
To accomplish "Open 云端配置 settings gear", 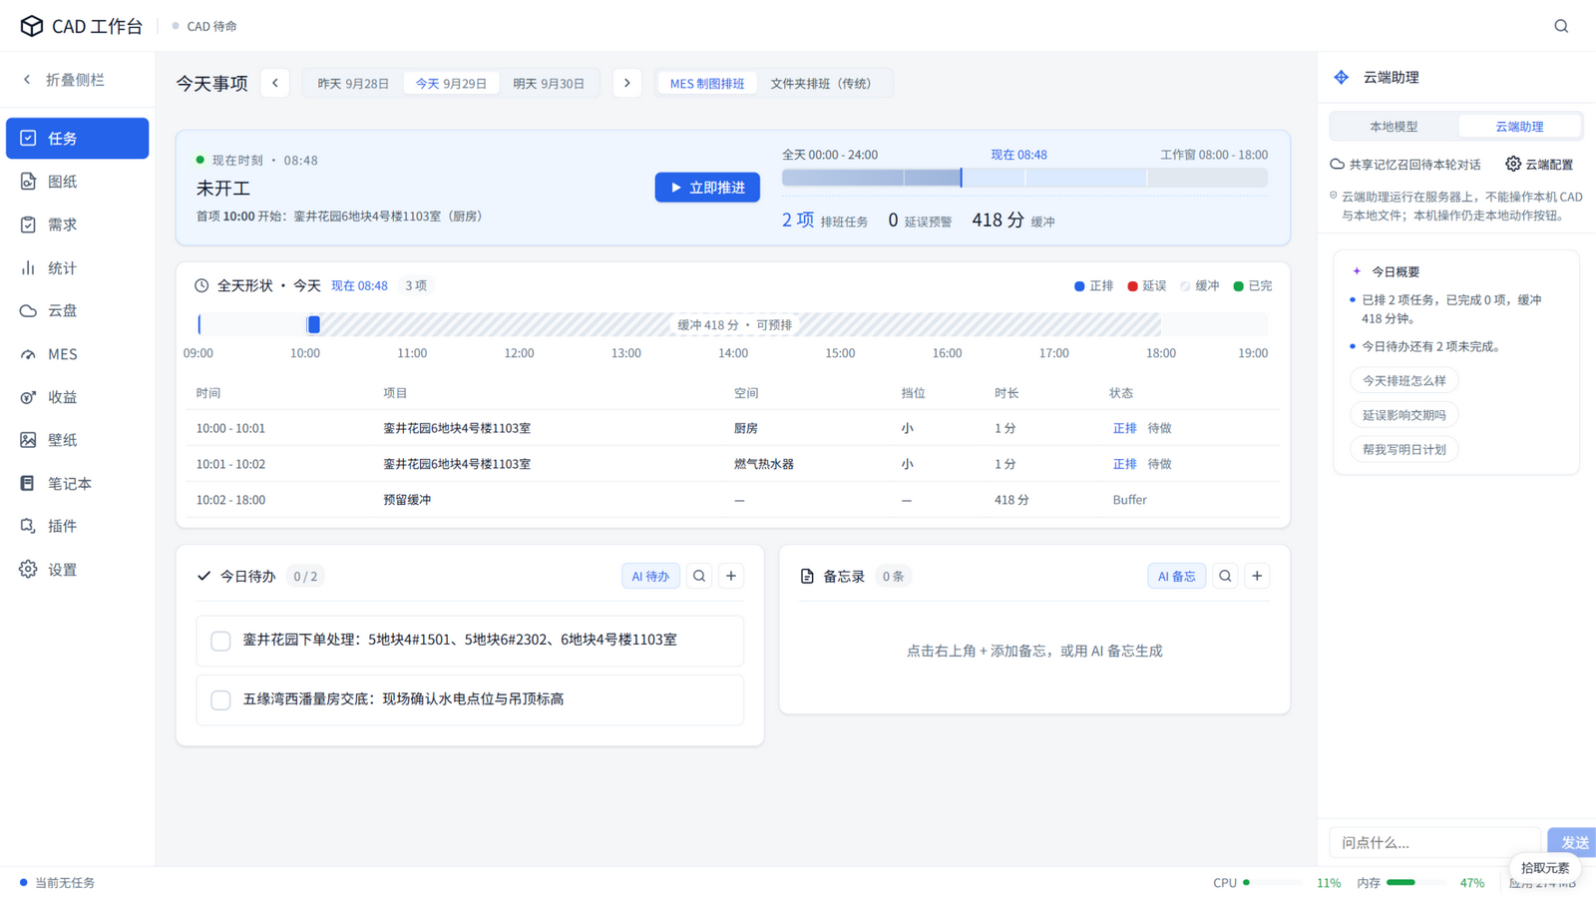I will pyautogui.click(x=1540, y=165).
